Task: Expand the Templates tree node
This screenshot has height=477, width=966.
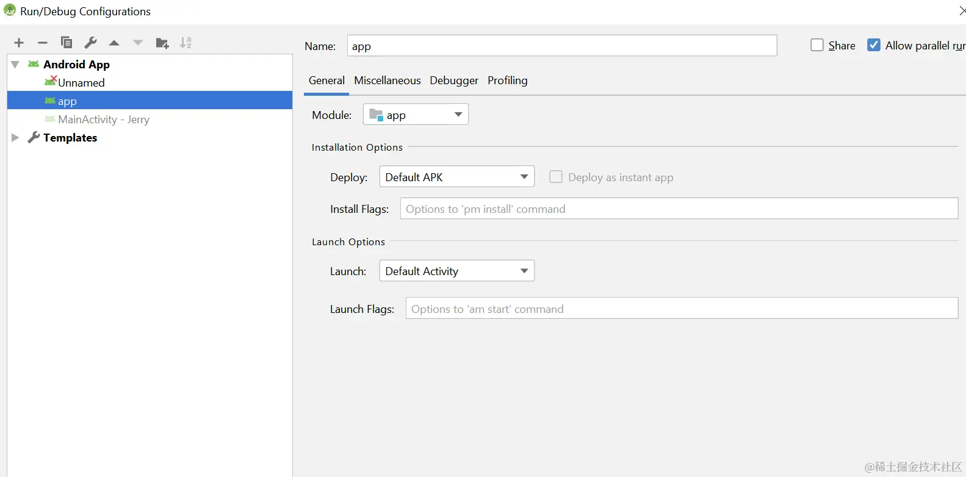Action: [15, 137]
